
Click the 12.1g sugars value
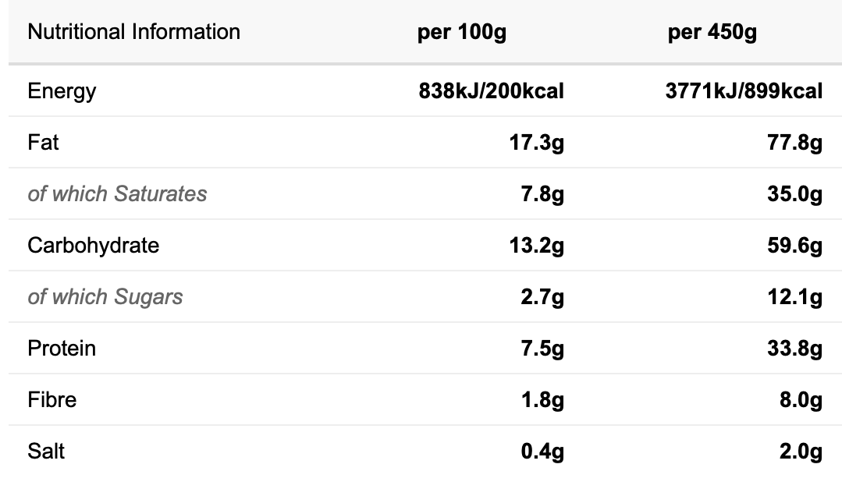click(x=794, y=298)
